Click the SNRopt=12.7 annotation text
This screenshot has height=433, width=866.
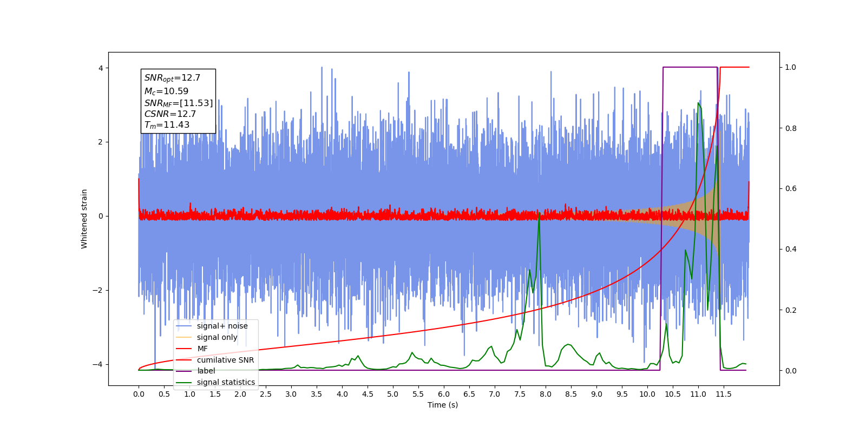172,78
